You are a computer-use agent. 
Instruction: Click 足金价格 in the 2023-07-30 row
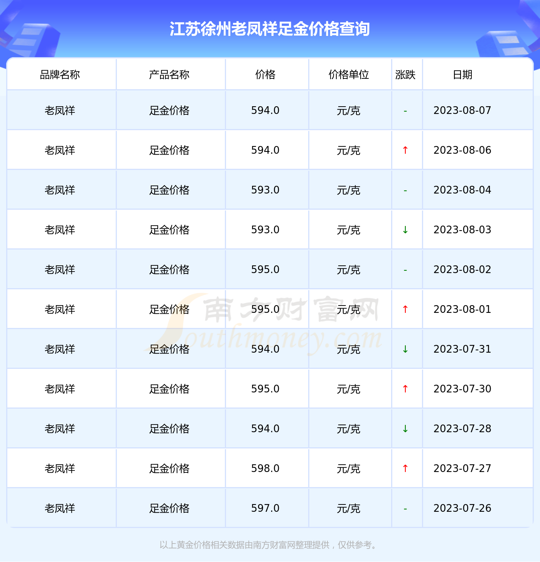[x=169, y=389]
